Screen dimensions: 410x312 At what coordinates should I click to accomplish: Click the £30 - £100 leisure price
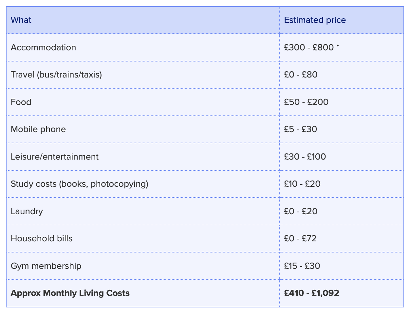pyautogui.click(x=305, y=157)
